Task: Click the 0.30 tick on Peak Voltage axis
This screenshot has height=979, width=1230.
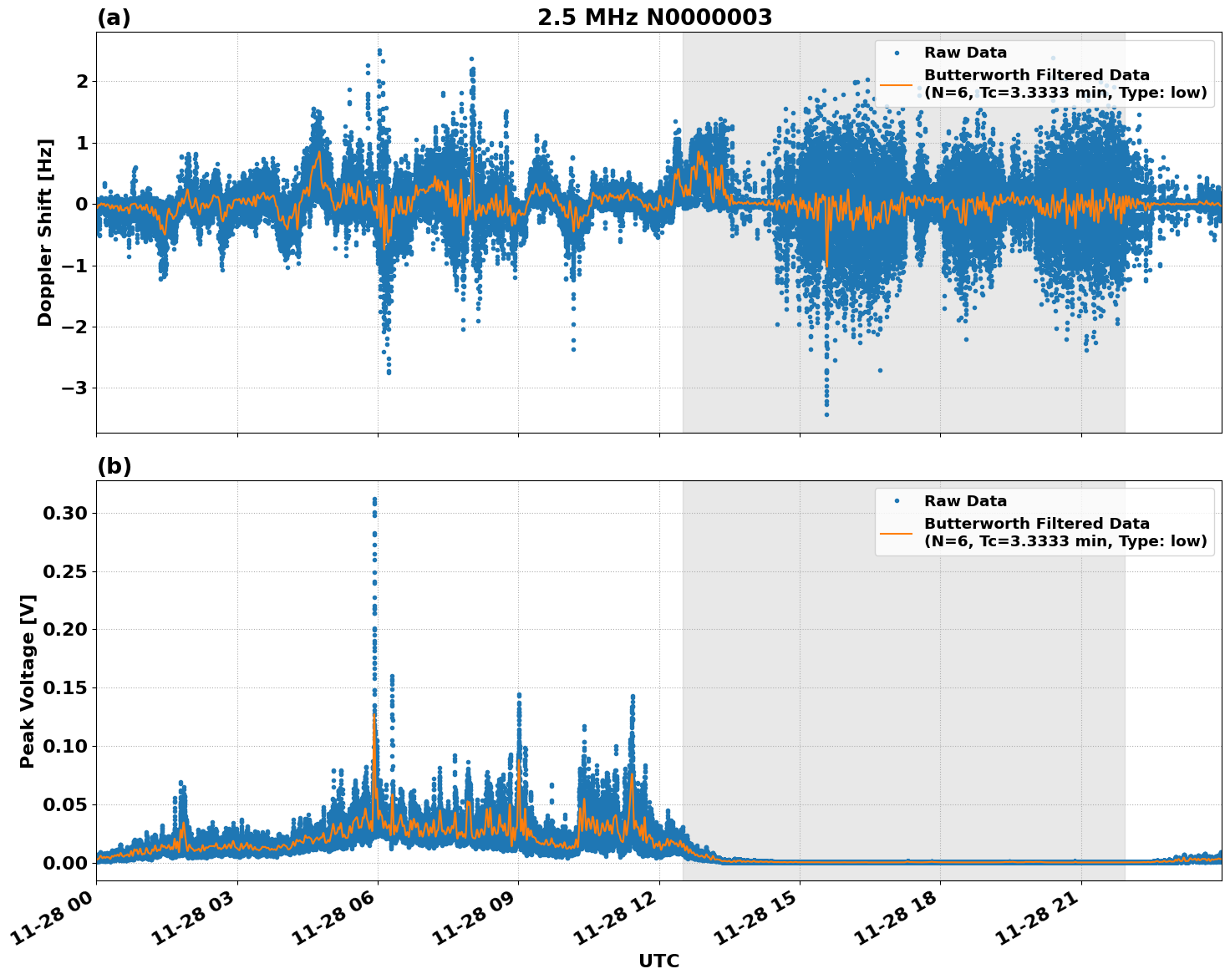Action: point(65,513)
